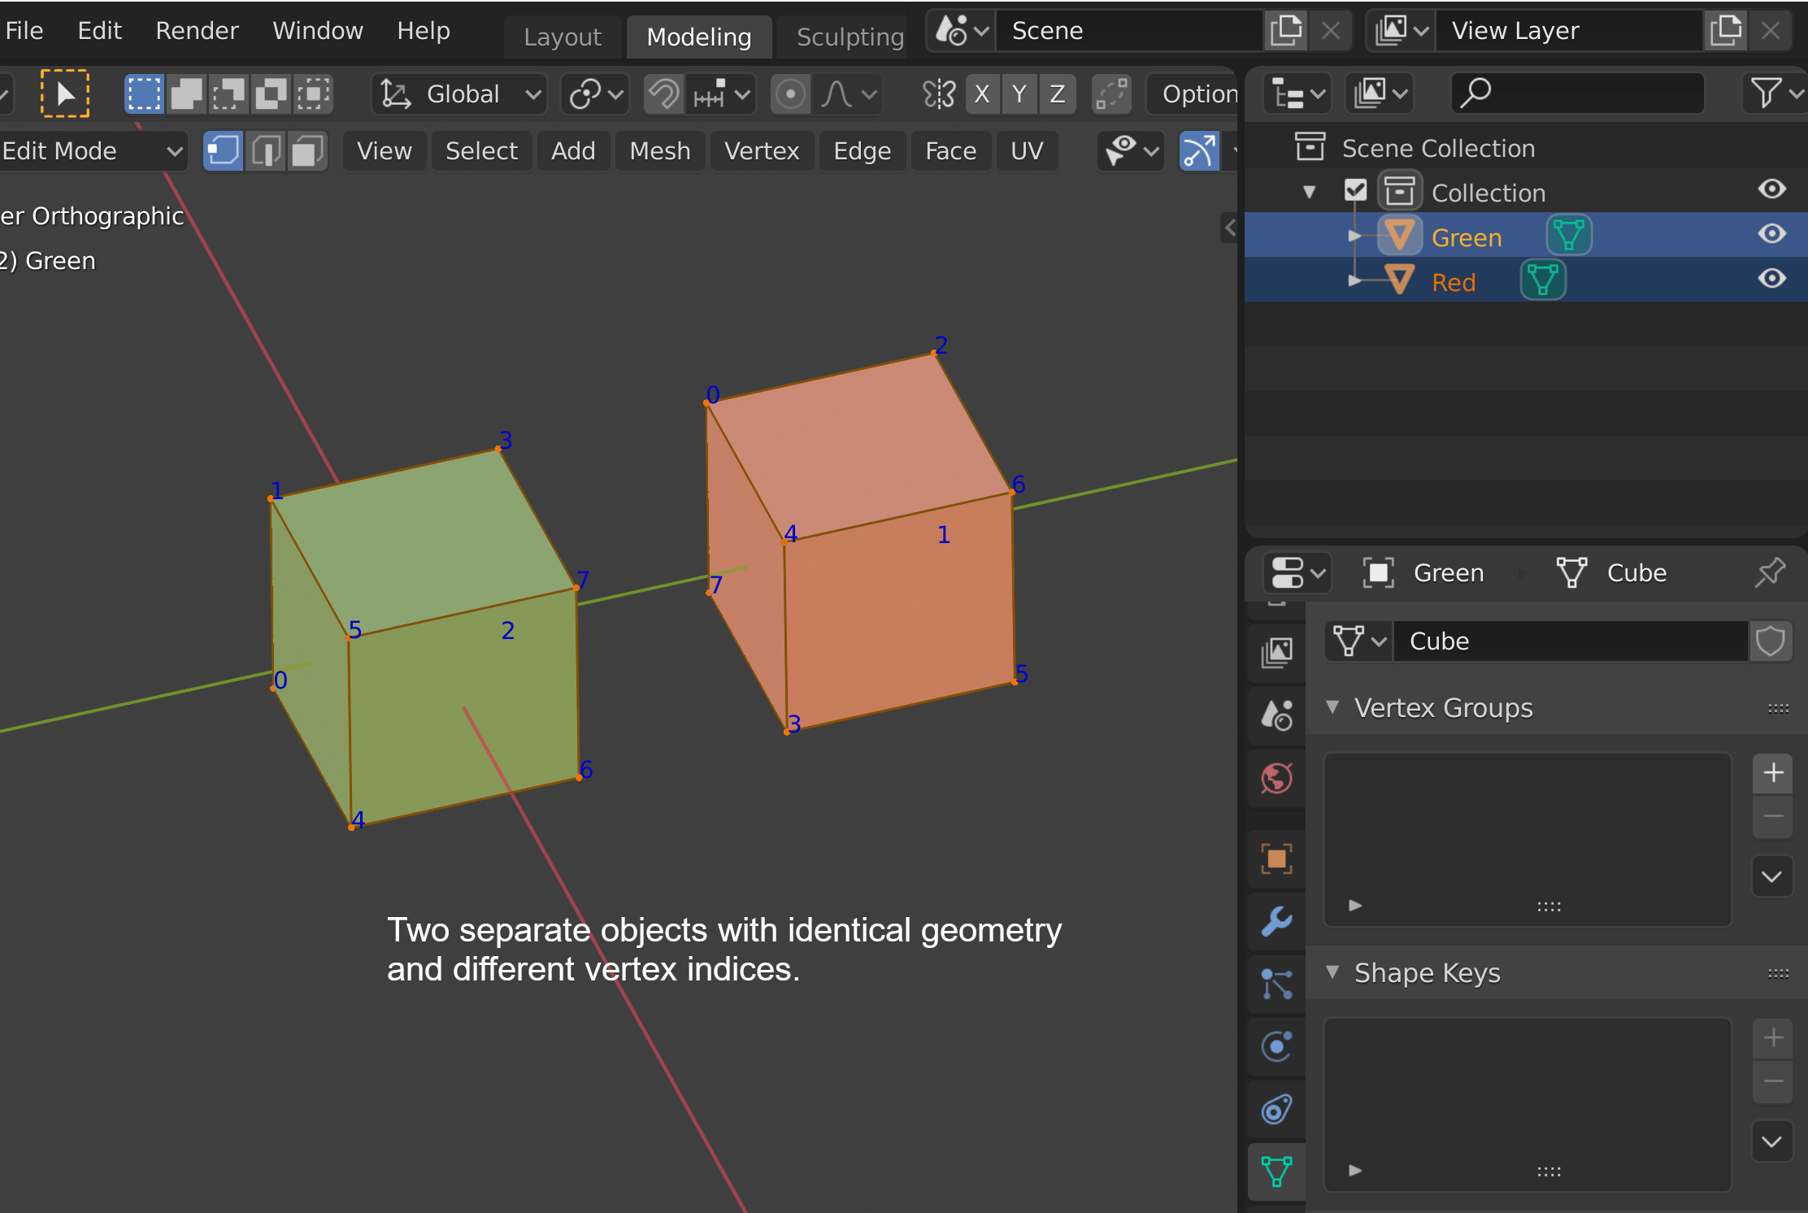
Task: Open outliner filter dropdown
Action: pyautogui.click(x=1774, y=93)
